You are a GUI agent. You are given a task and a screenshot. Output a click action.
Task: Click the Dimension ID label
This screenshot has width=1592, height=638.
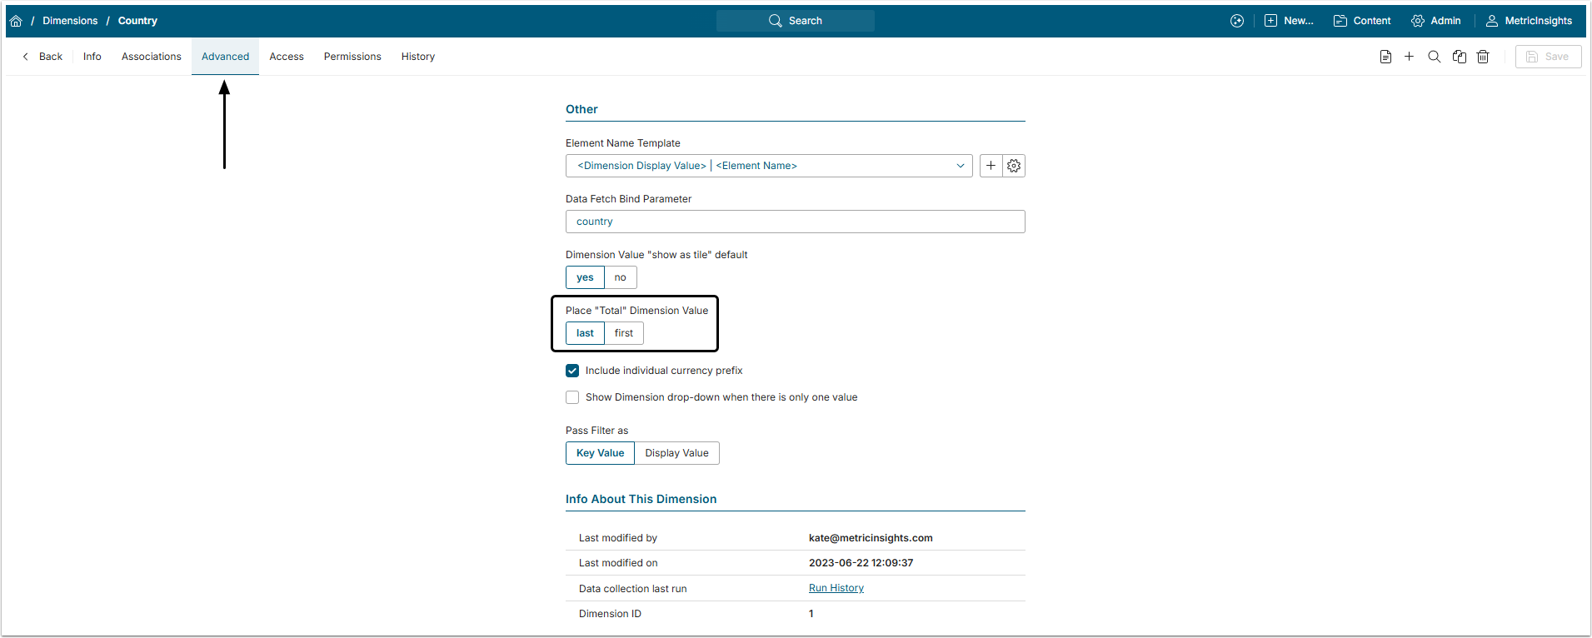(610, 614)
